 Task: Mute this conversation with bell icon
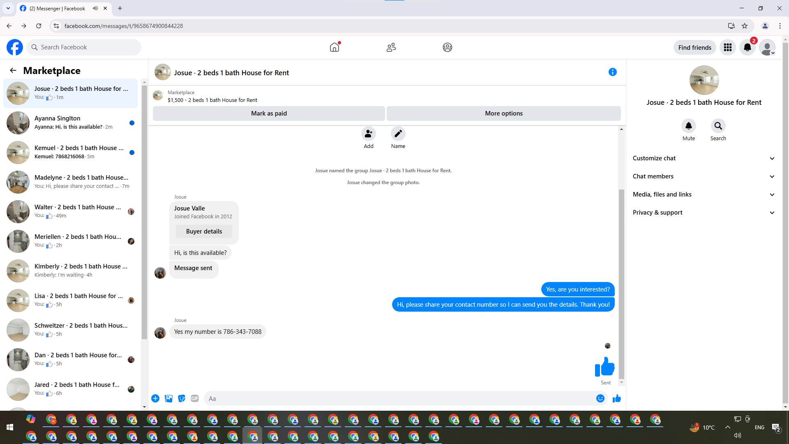[x=688, y=126]
